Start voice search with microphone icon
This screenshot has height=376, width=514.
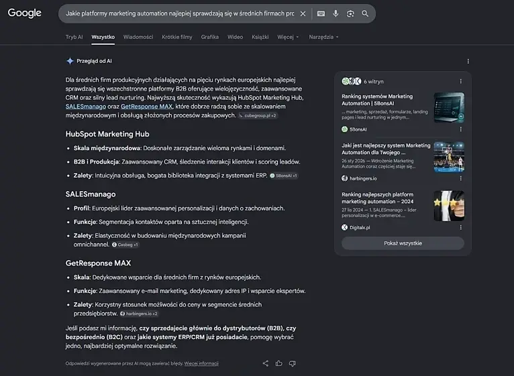coord(336,14)
